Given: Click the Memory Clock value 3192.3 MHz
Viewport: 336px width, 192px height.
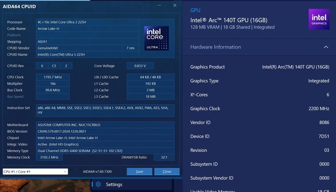Looking at the screenshot, I should [49, 157].
